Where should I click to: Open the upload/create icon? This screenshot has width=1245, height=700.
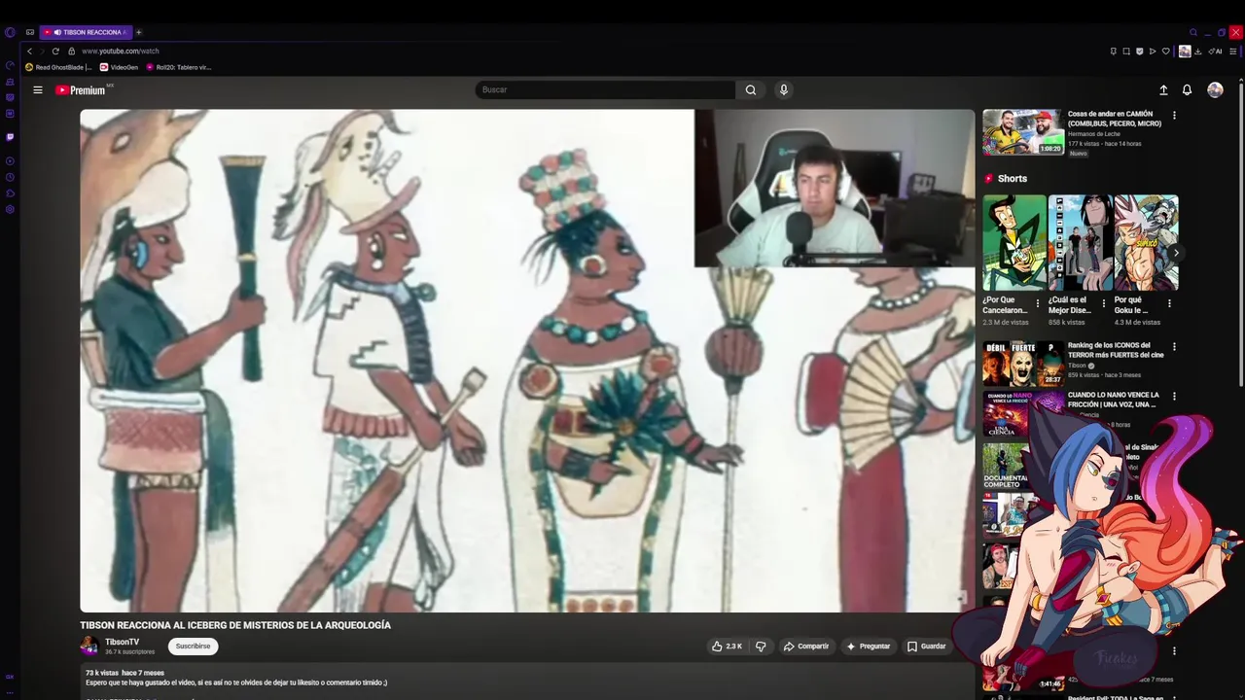[x=1163, y=89]
